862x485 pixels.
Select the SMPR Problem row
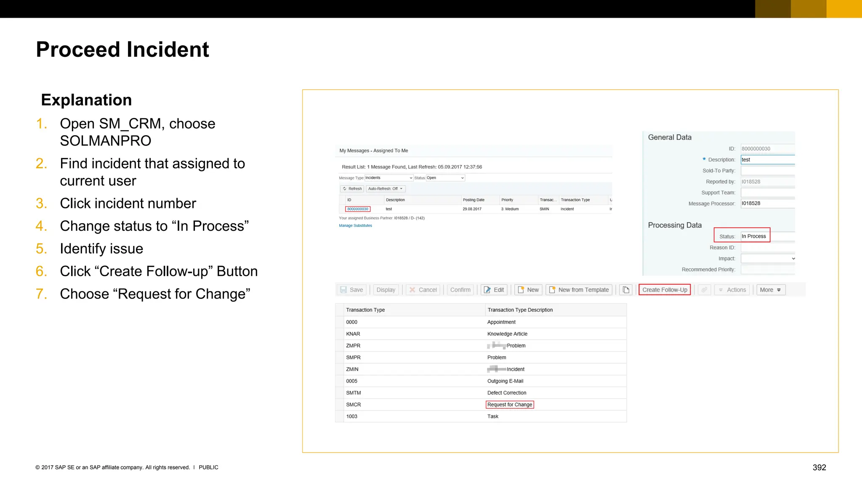click(x=481, y=357)
